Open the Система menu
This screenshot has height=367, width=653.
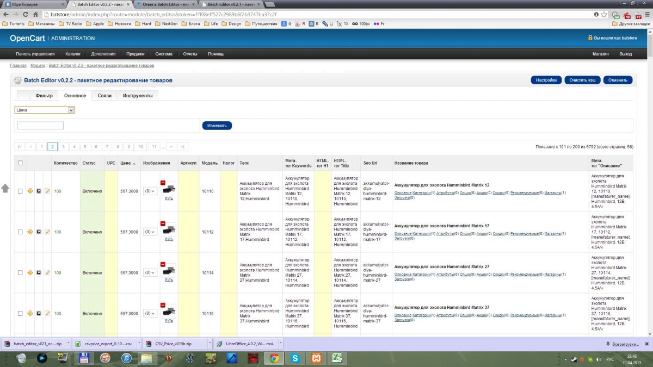[164, 54]
